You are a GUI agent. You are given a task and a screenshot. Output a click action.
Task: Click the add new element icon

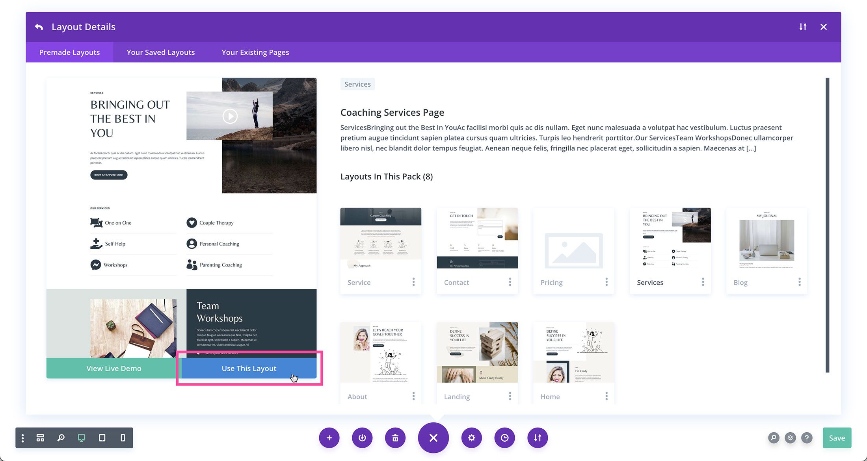point(329,437)
